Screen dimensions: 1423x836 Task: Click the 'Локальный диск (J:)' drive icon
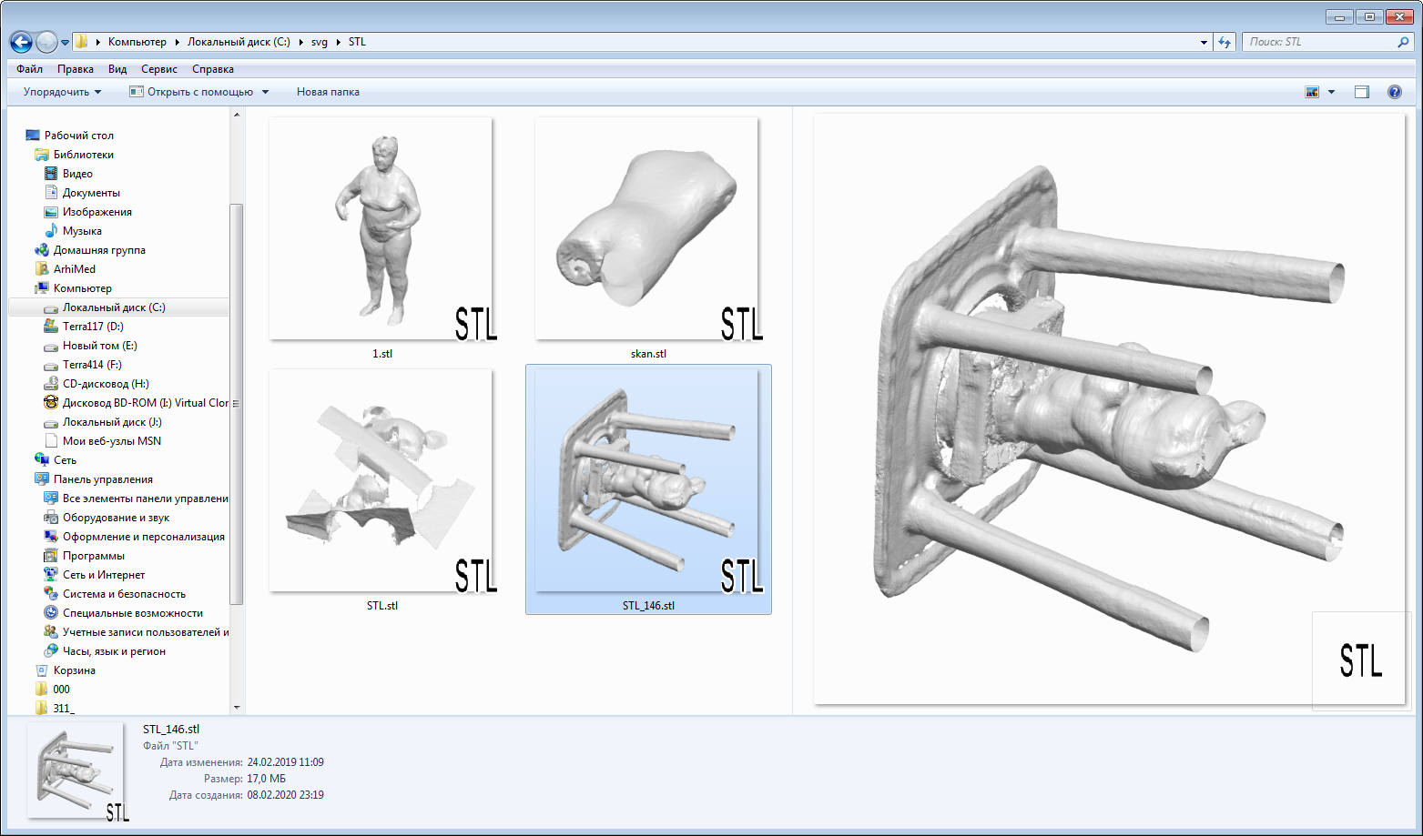pyautogui.click(x=51, y=422)
